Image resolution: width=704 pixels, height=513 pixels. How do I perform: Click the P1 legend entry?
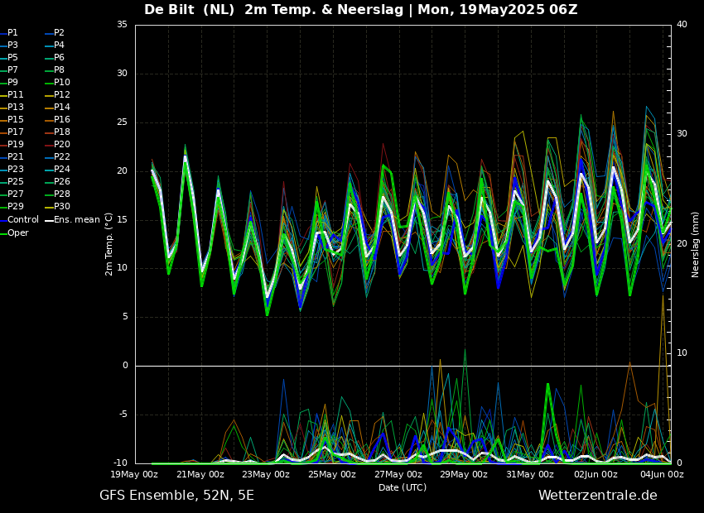click(x=12, y=33)
